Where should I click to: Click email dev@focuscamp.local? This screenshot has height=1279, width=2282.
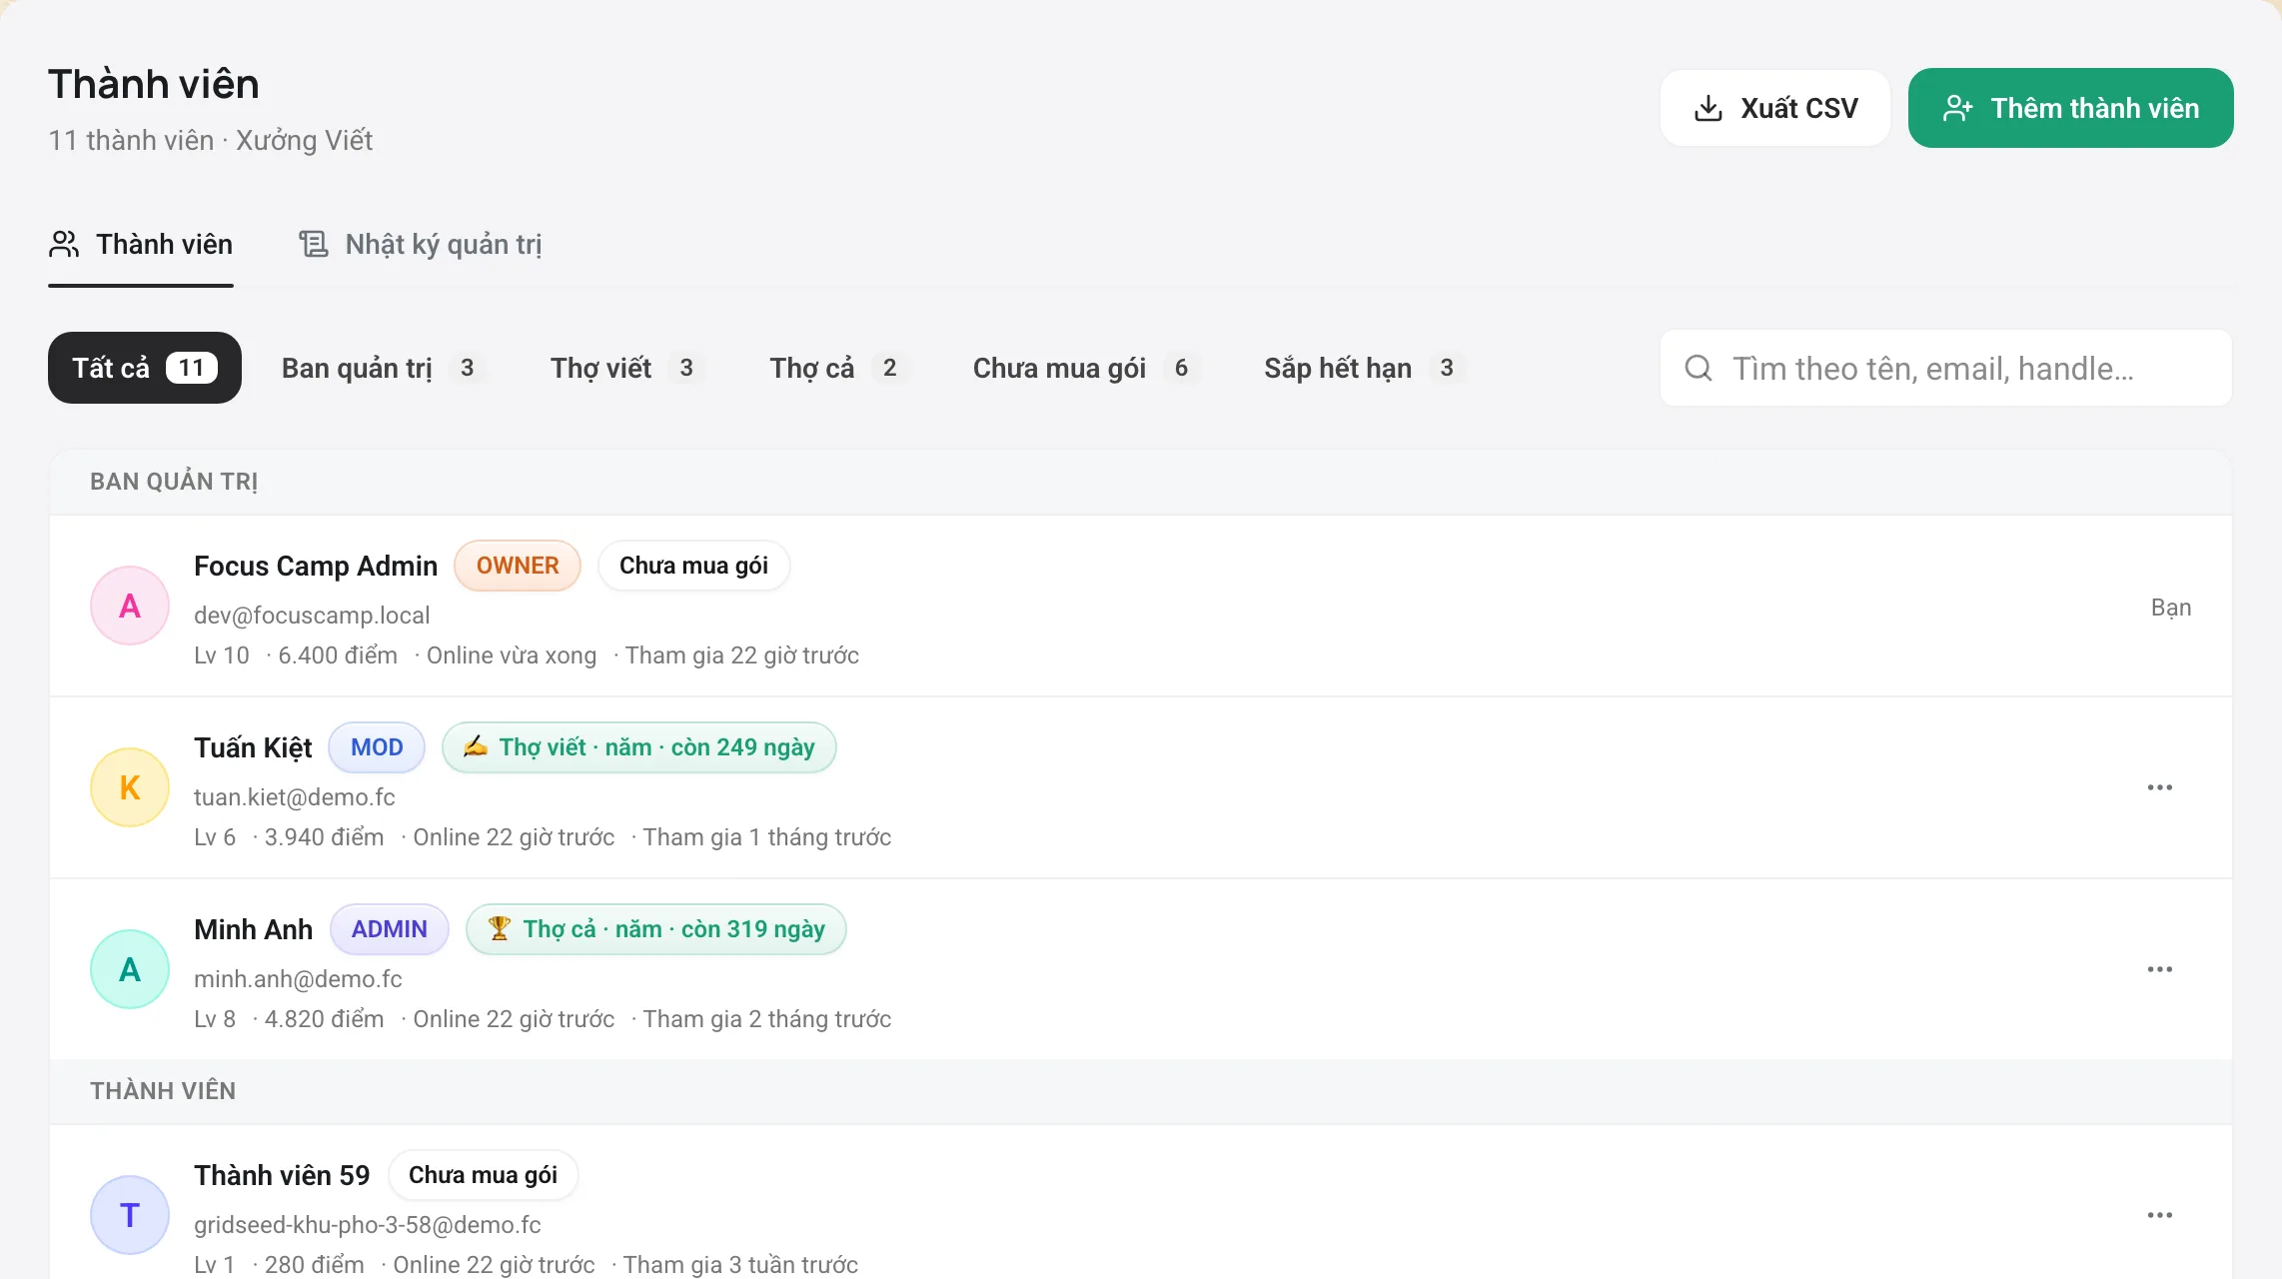[312, 616]
